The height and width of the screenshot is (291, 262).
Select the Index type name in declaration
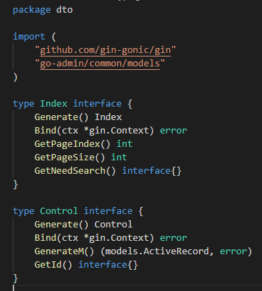(x=54, y=104)
